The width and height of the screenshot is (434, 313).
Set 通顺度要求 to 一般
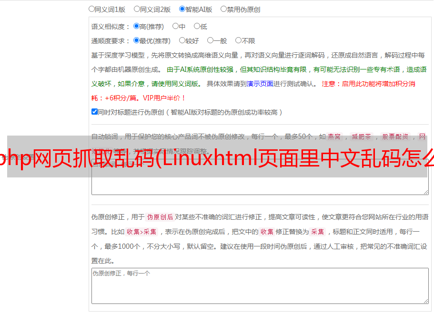coord(210,40)
